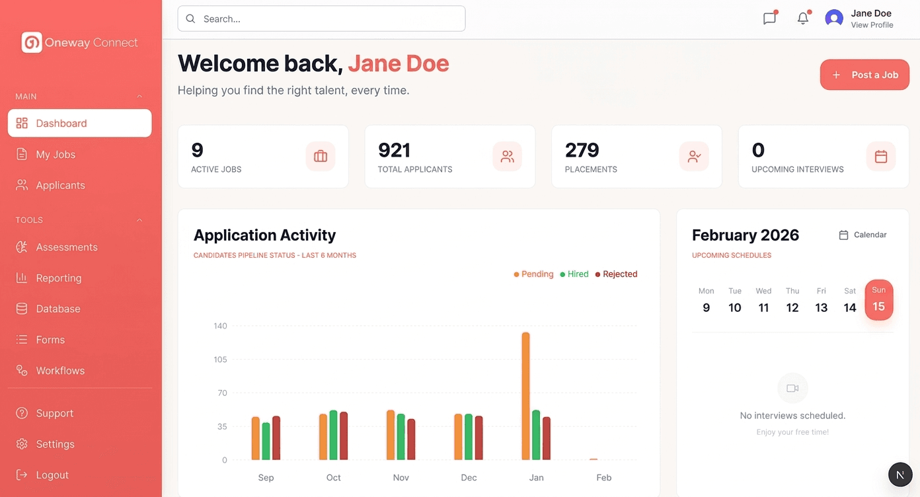Toggle the Hired series in the chart legend

[x=574, y=274]
